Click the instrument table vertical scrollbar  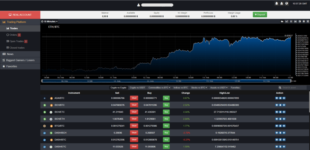click(309, 103)
